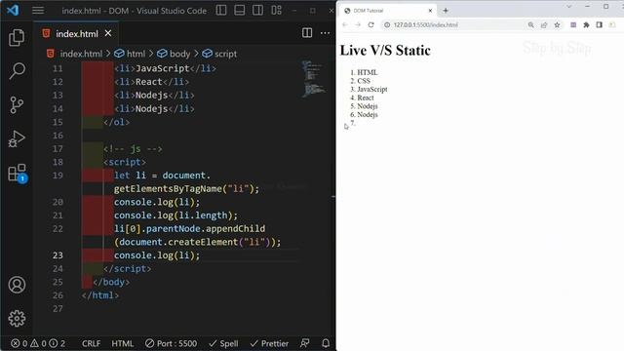This screenshot has height=351, width=624.
Task: Click the <script> tag on line 18
Action: pyautogui.click(x=125, y=162)
